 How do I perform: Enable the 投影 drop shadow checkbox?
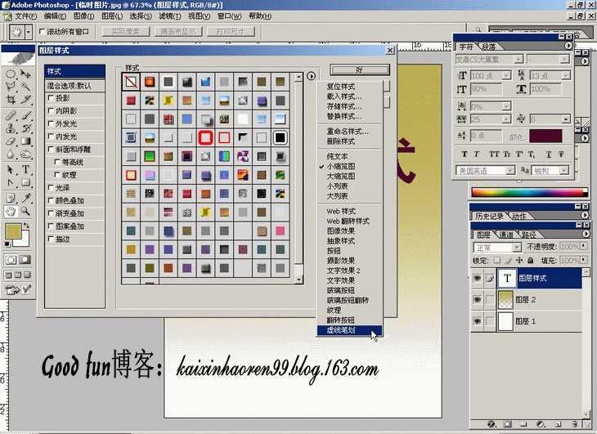click(x=51, y=98)
